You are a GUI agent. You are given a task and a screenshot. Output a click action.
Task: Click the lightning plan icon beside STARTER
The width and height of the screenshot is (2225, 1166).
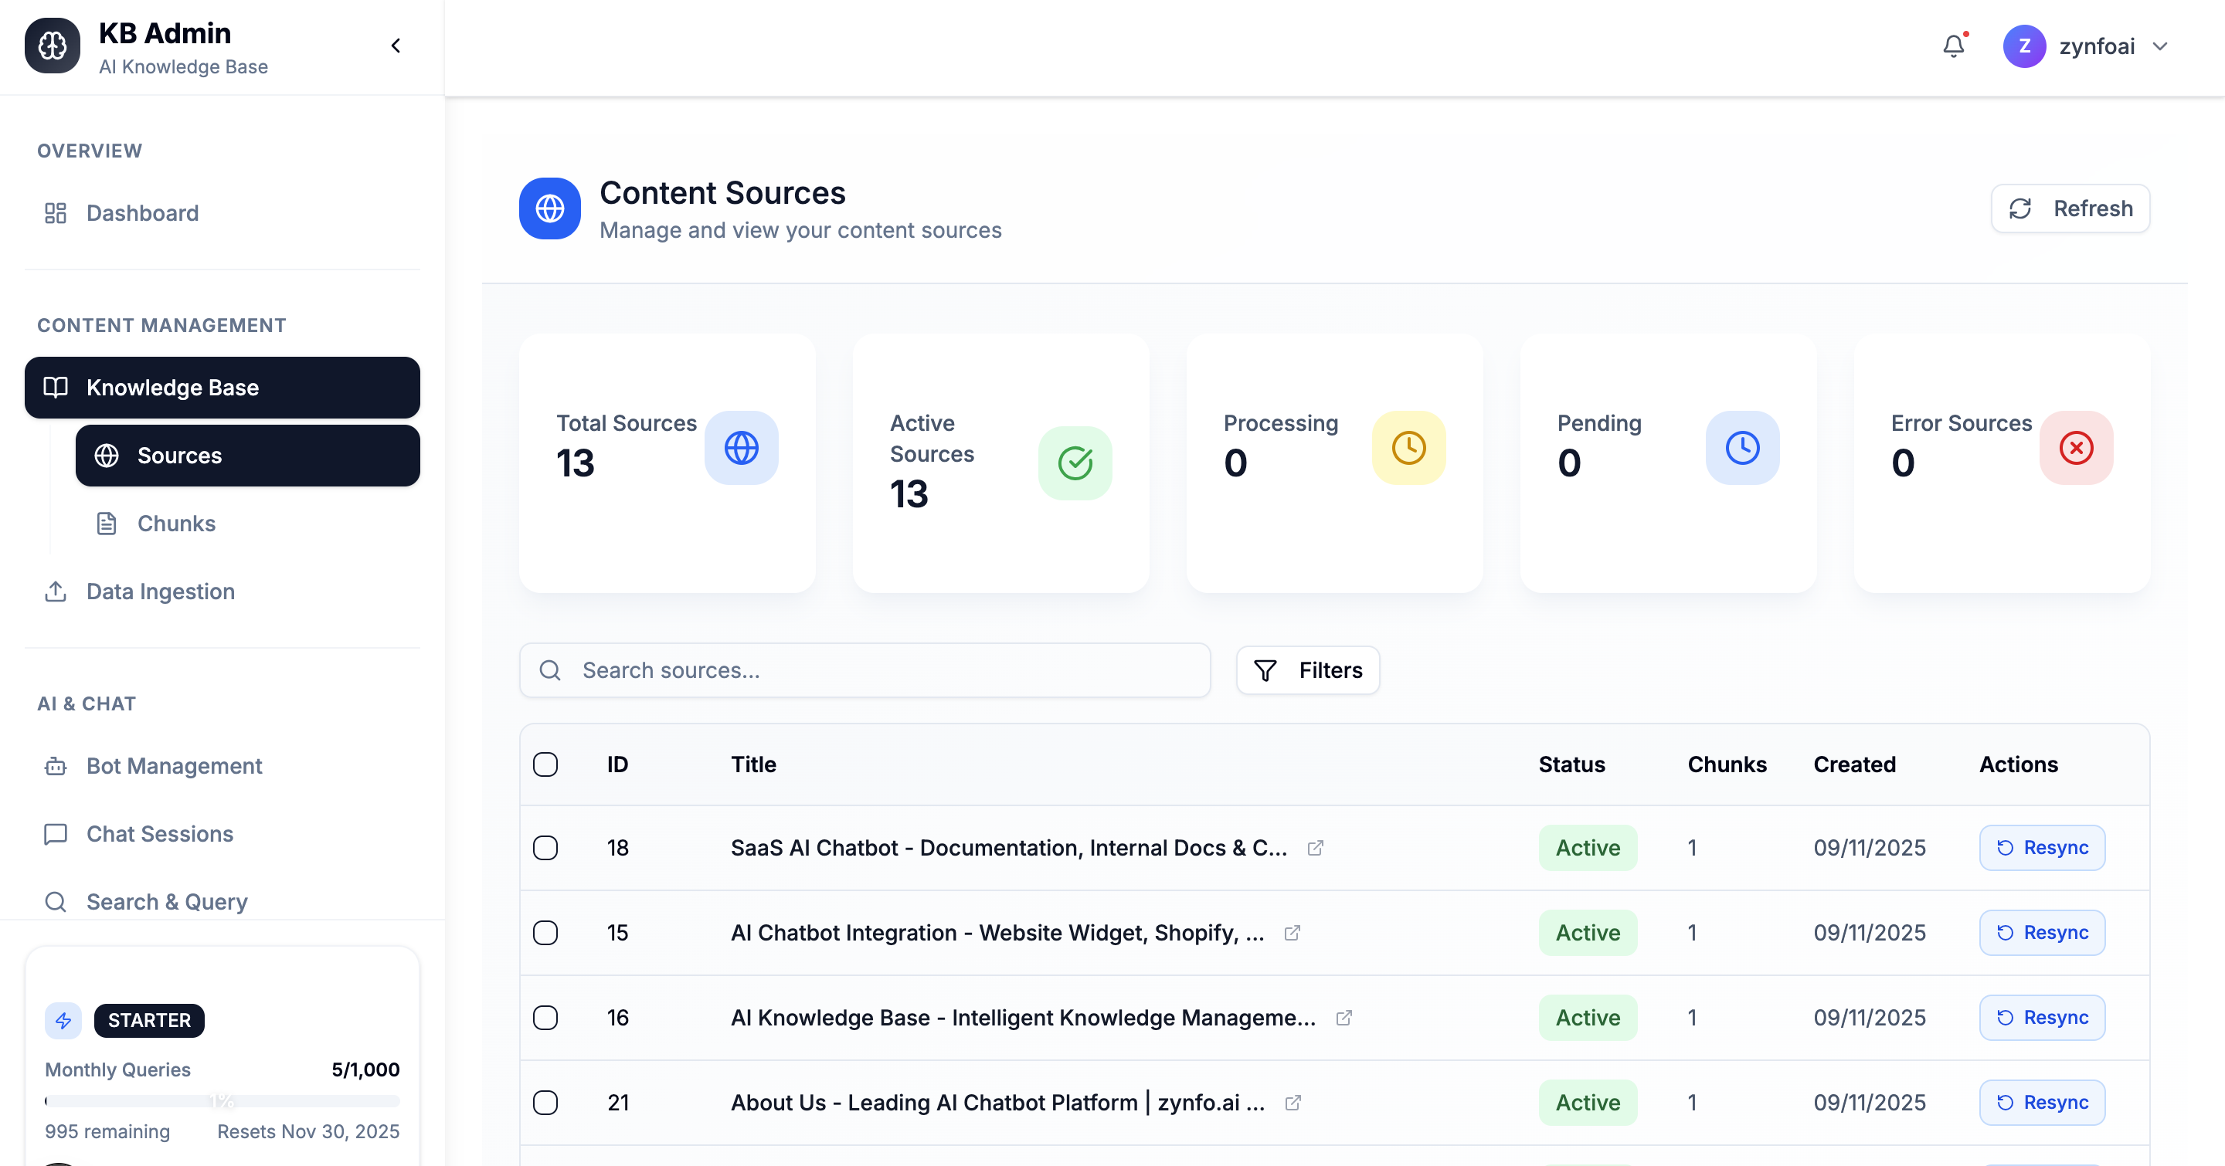63,1020
